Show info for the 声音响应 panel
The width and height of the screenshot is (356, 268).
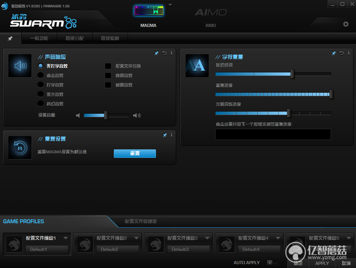171,53
